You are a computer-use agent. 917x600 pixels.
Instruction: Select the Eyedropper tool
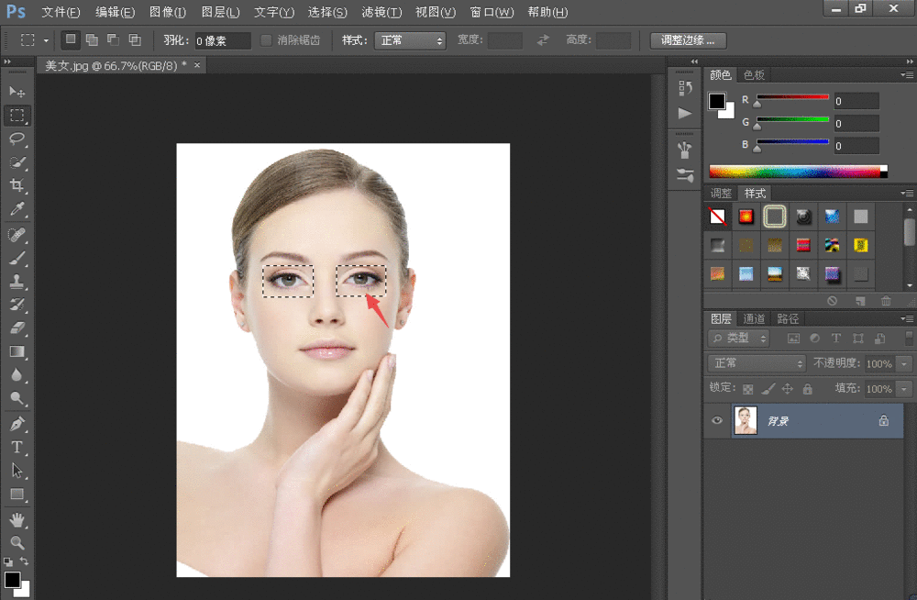point(17,210)
